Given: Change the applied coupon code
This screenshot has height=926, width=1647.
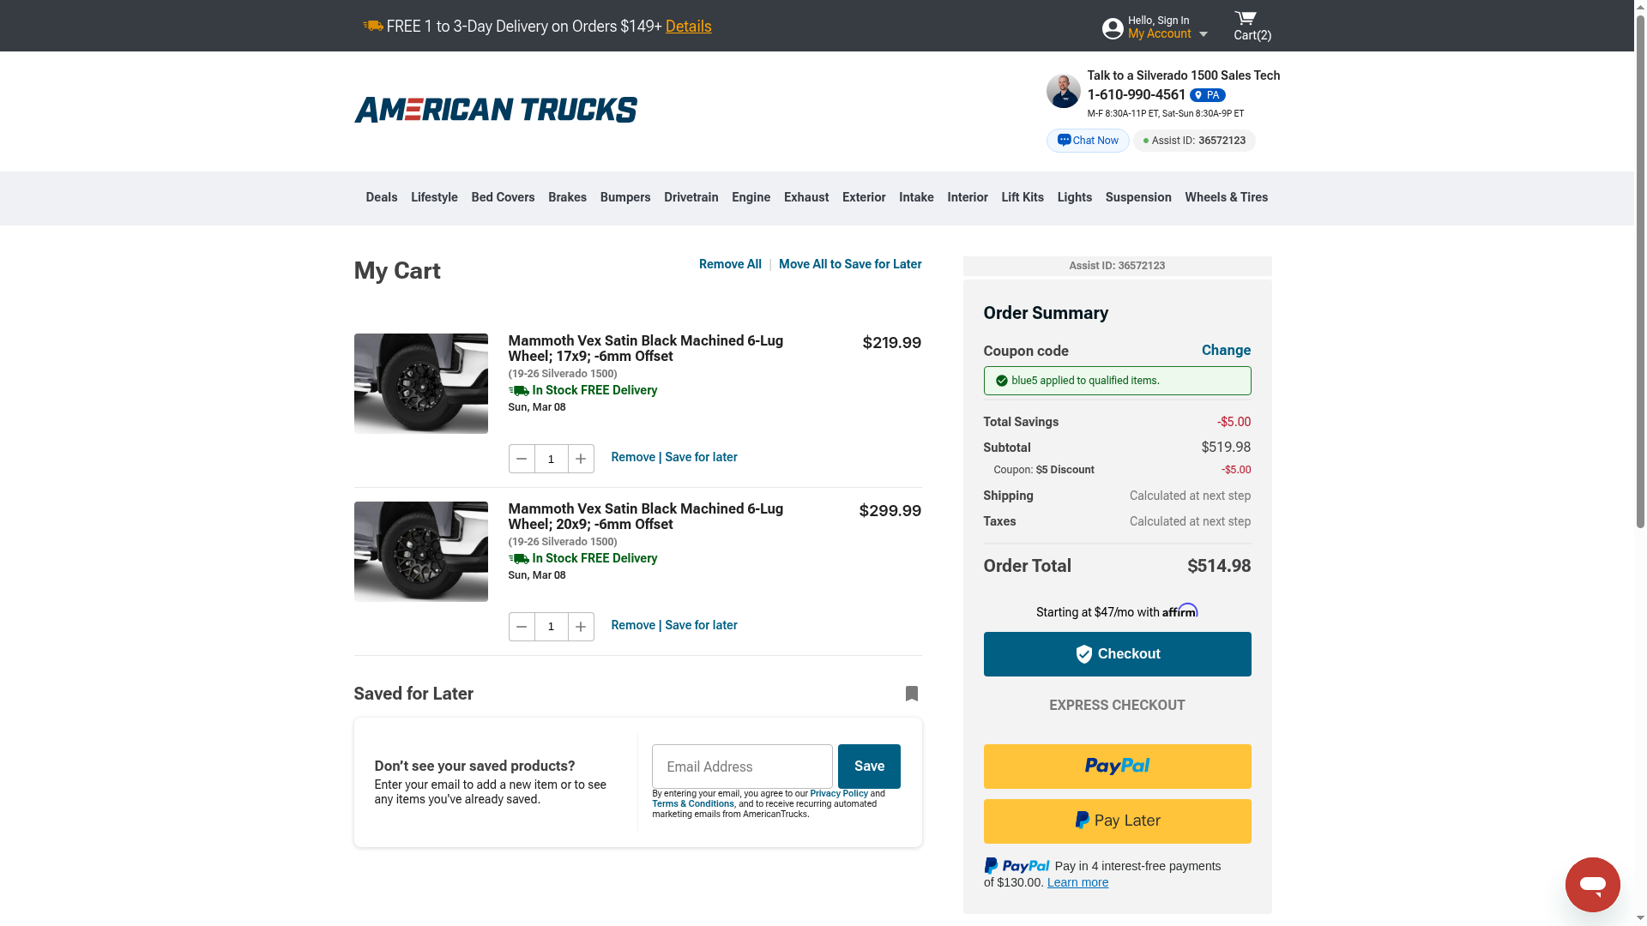Looking at the screenshot, I should [x=1226, y=350].
